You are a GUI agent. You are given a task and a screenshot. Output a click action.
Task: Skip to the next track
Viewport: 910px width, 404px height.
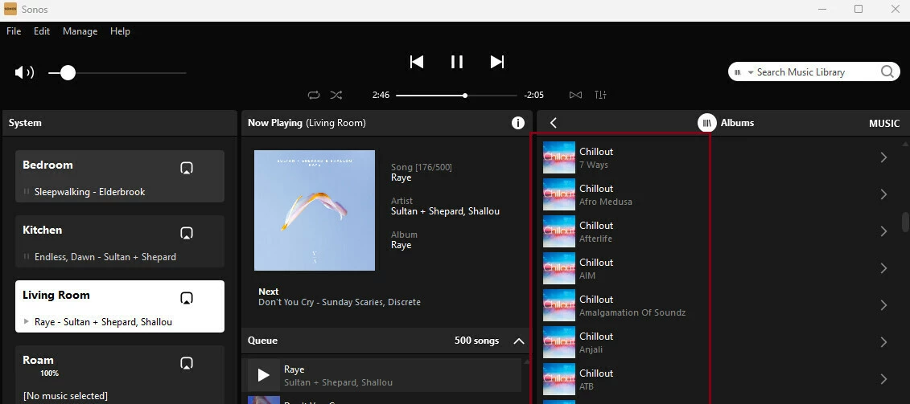[x=497, y=62]
